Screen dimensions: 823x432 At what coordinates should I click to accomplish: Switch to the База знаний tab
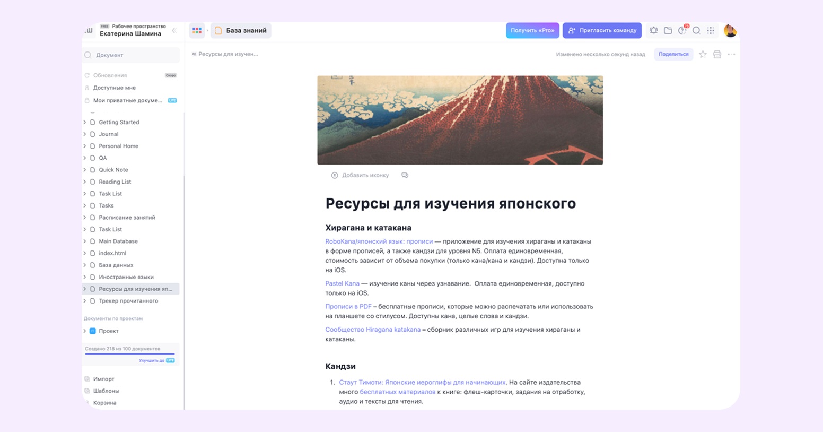click(241, 30)
